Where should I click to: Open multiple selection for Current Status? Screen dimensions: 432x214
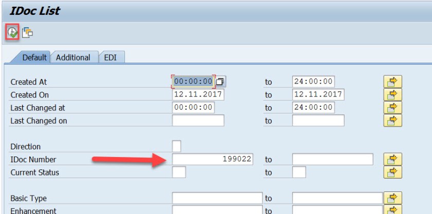(x=392, y=172)
